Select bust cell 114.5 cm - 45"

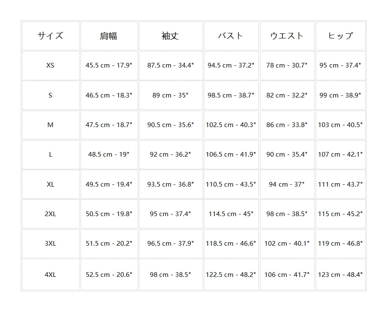click(230, 214)
